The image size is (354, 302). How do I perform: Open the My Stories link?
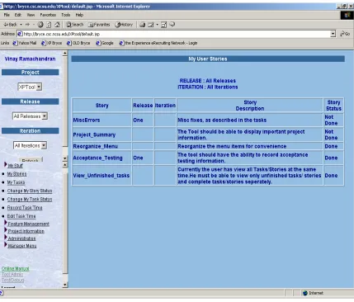[17, 174]
